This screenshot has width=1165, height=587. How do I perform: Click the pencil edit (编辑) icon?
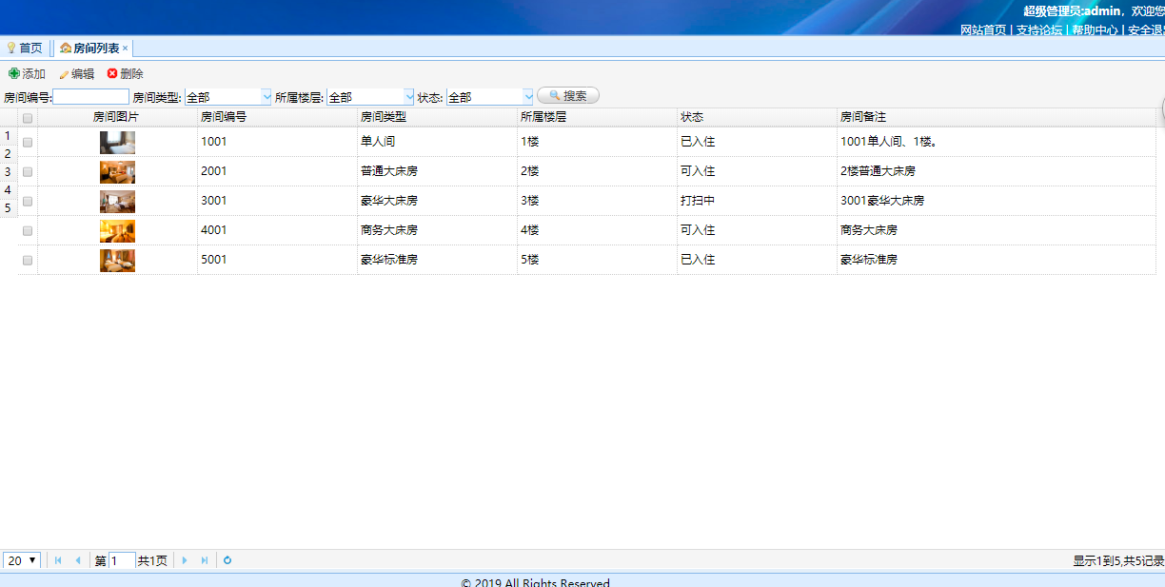pos(64,73)
